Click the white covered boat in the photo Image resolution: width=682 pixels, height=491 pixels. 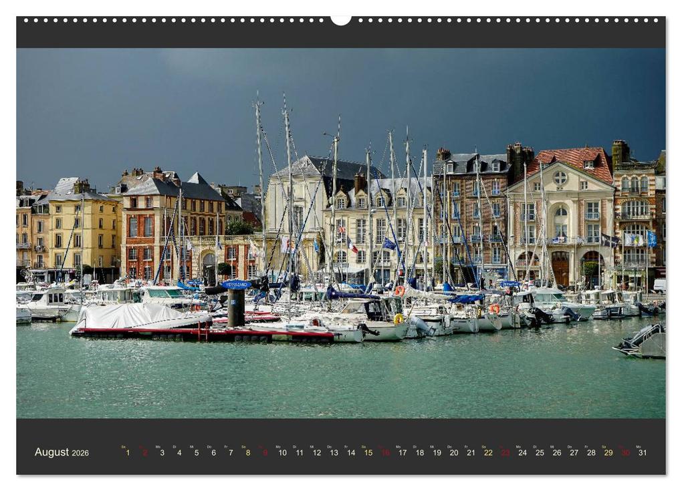point(140,317)
